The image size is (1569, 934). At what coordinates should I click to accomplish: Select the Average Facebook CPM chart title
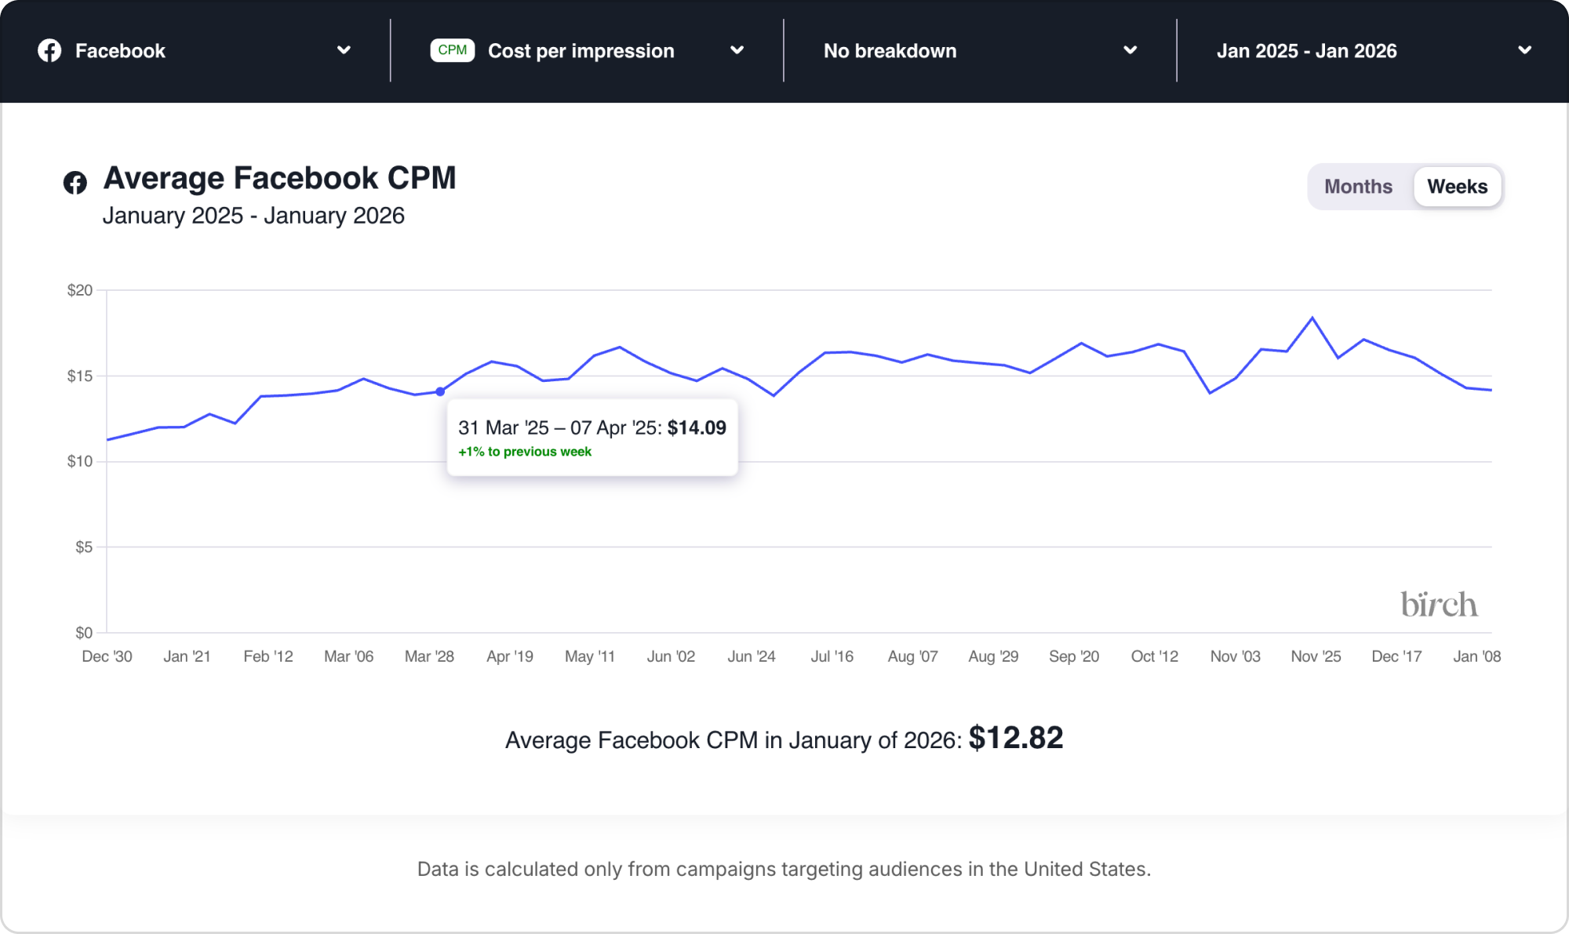coord(280,177)
